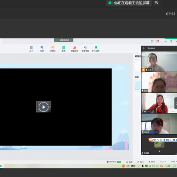The image size is (177, 177).
Task: Expand hidden system tray icons
Action: click(x=139, y=166)
